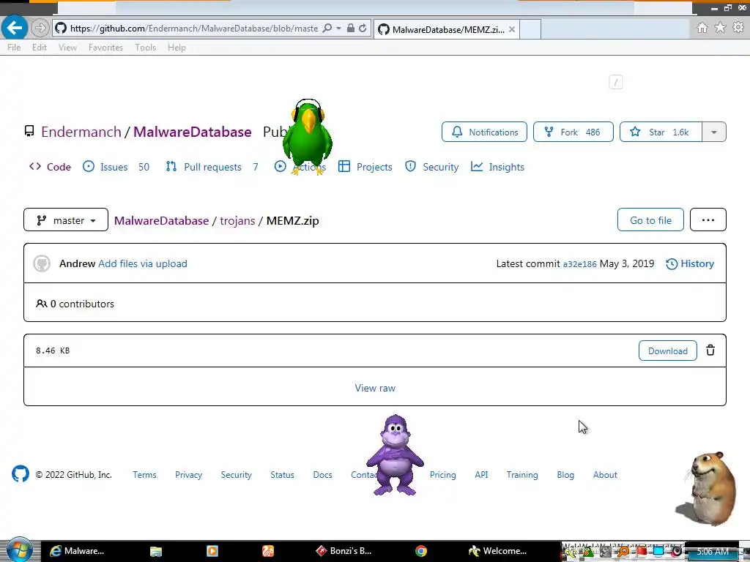Screen dimensions: 750x562
Task: View the file History
Action: tap(690, 263)
